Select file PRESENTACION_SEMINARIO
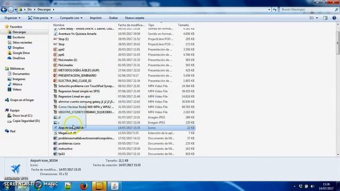340x191 pixels. point(77,75)
